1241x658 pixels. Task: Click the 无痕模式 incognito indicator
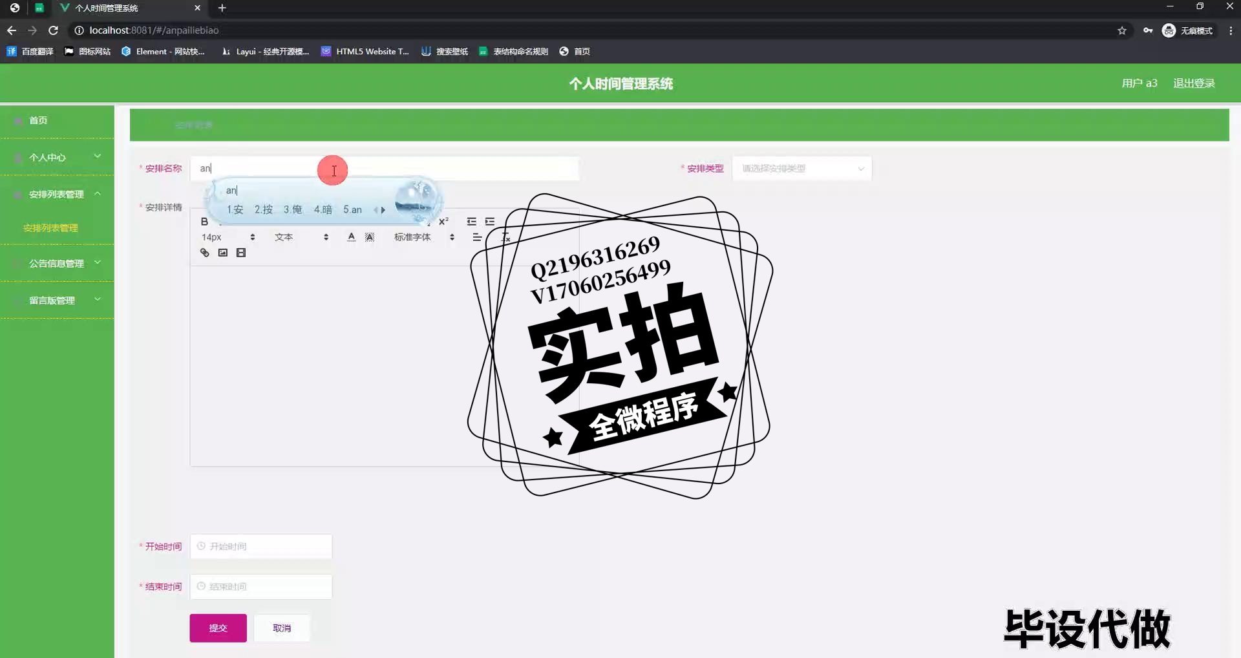(x=1188, y=30)
